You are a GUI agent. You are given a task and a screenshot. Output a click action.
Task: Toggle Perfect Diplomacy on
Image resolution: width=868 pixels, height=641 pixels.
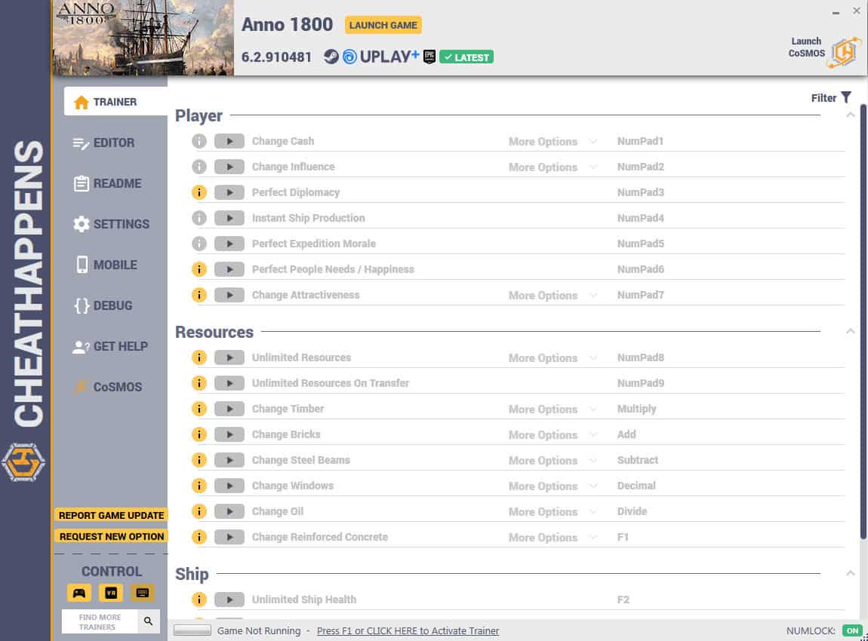click(229, 192)
